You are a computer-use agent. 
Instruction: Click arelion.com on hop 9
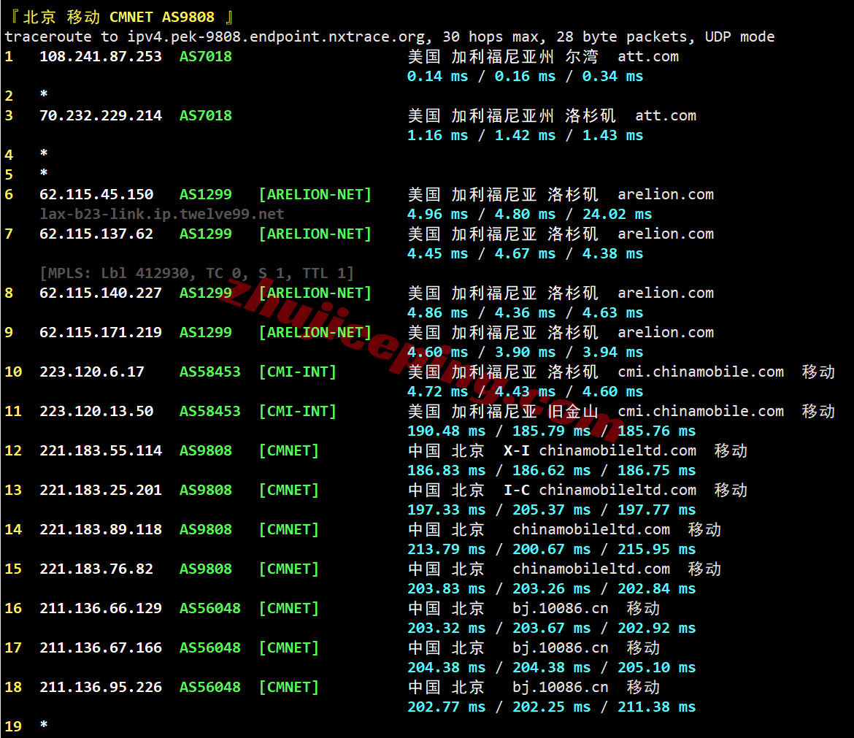click(x=666, y=332)
